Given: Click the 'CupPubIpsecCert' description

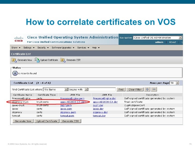Looking at the screenshot, I should [134, 105].
